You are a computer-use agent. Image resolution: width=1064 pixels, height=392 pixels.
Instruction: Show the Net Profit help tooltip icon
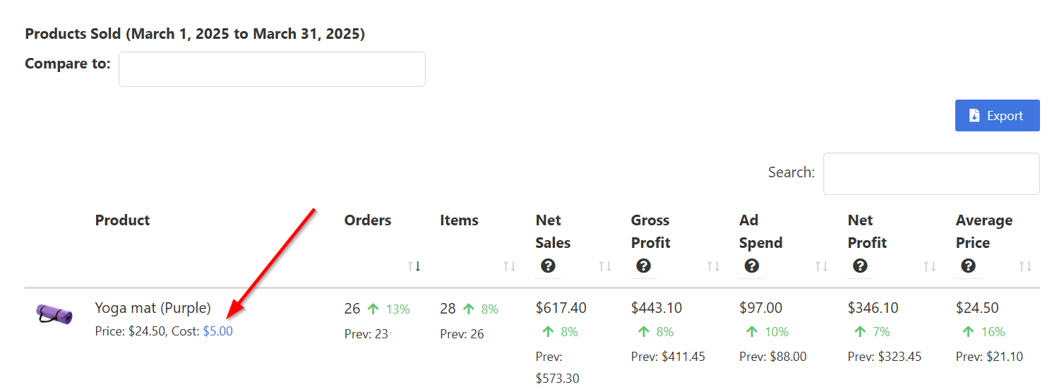[860, 266]
